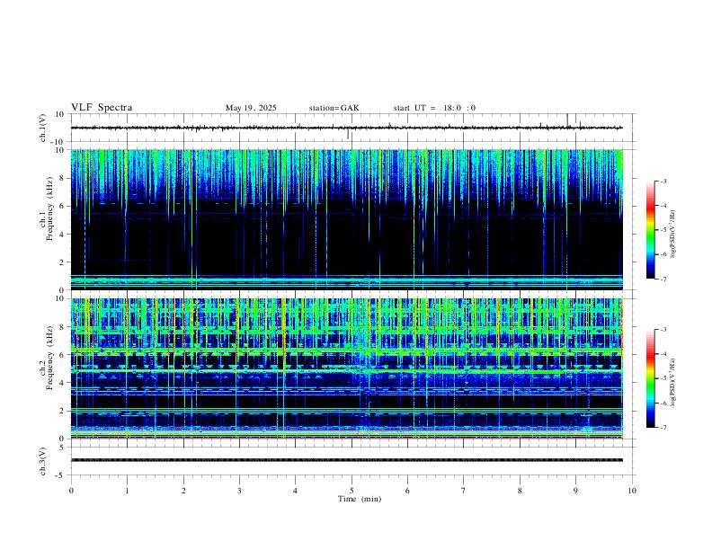Click the ch.1(V) waveform axis label

[43, 128]
